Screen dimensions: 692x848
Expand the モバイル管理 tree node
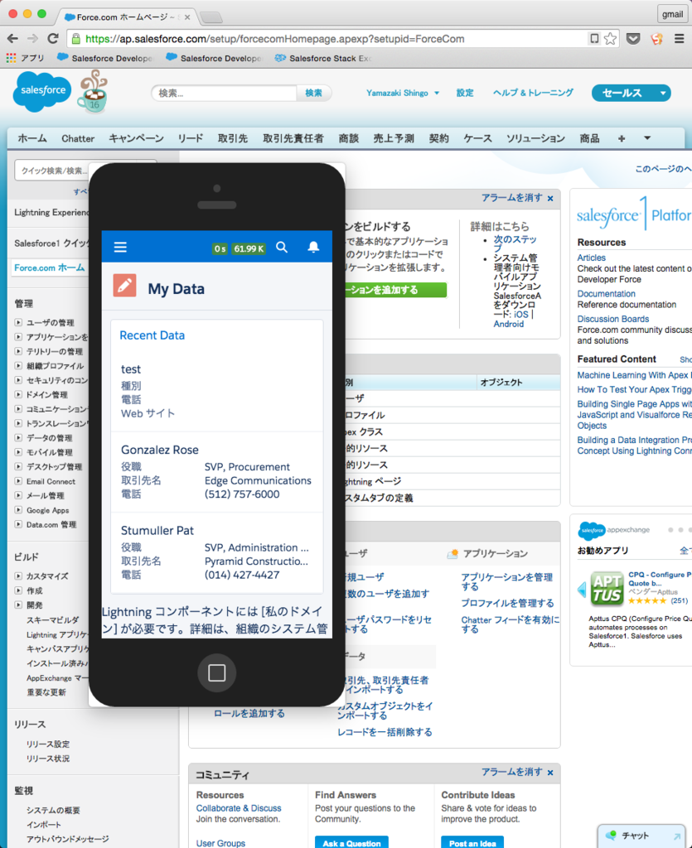[x=18, y=452]
